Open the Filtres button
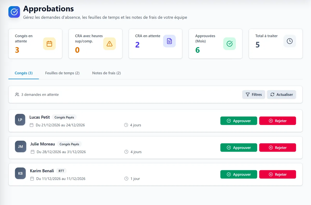 click(x=254, y=95)
